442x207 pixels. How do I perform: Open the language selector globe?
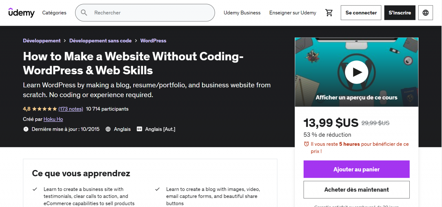coord(425,13)
